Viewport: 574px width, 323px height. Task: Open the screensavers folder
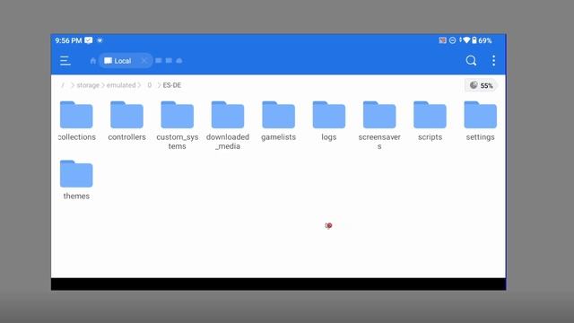(x=379, y=126)
